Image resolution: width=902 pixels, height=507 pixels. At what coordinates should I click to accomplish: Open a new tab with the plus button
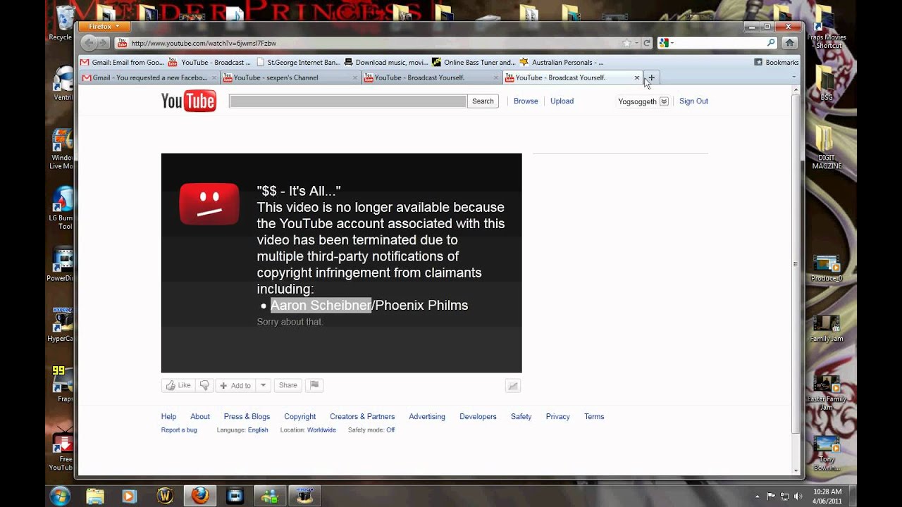(x=652, y=77)
